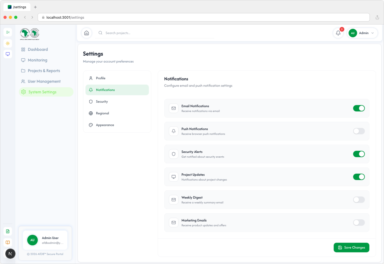This screenshot has height=264, width=384.
Task: Expand the Admin dropdown chevron
Action: [373, 33]
